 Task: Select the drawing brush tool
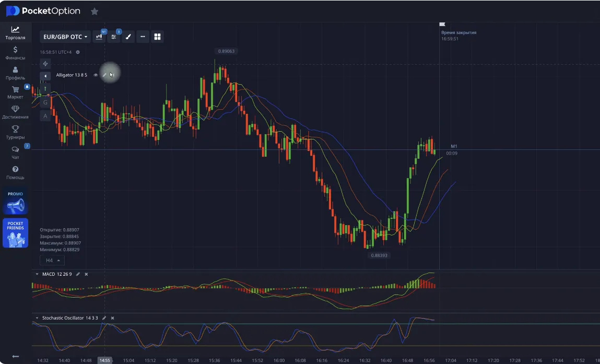[x=128, y=37]
